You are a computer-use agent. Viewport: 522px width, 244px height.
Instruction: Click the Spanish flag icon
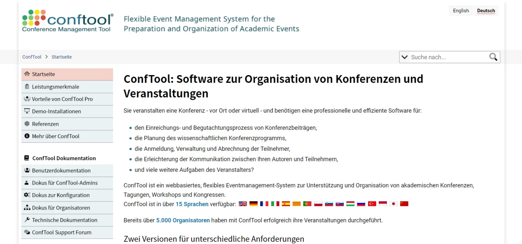click(286, 204)
